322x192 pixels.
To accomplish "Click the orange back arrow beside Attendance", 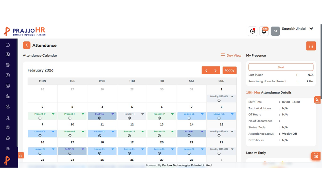I will pyautogui.click(x=27, y=45).
